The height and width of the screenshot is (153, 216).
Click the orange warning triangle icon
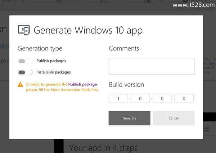[21, 84]
